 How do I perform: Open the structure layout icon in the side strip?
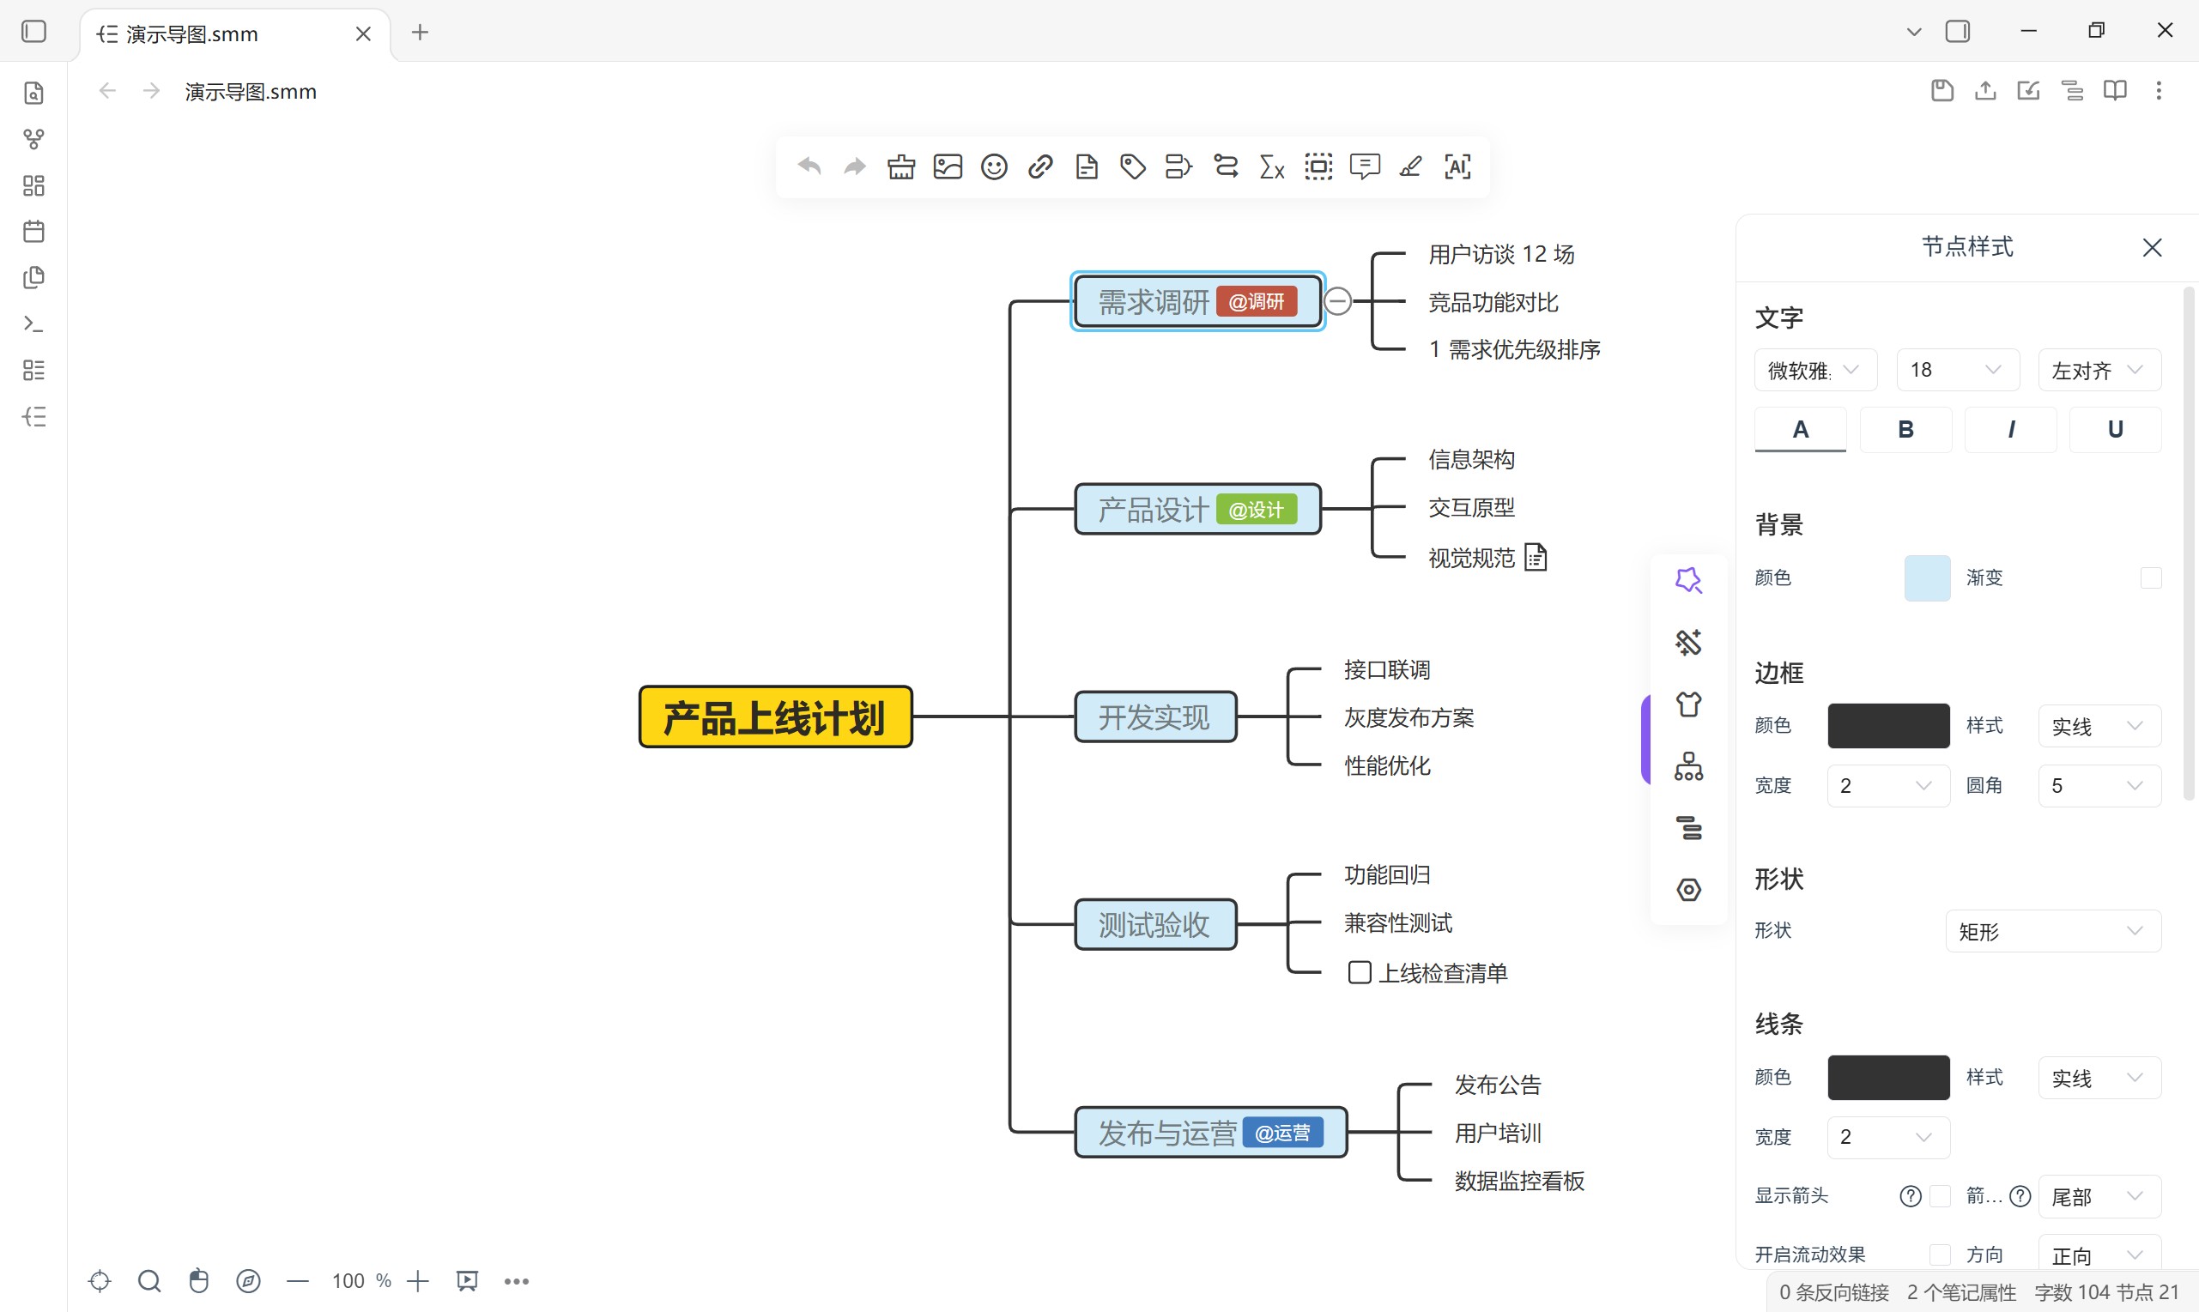tap(1688, 765)
